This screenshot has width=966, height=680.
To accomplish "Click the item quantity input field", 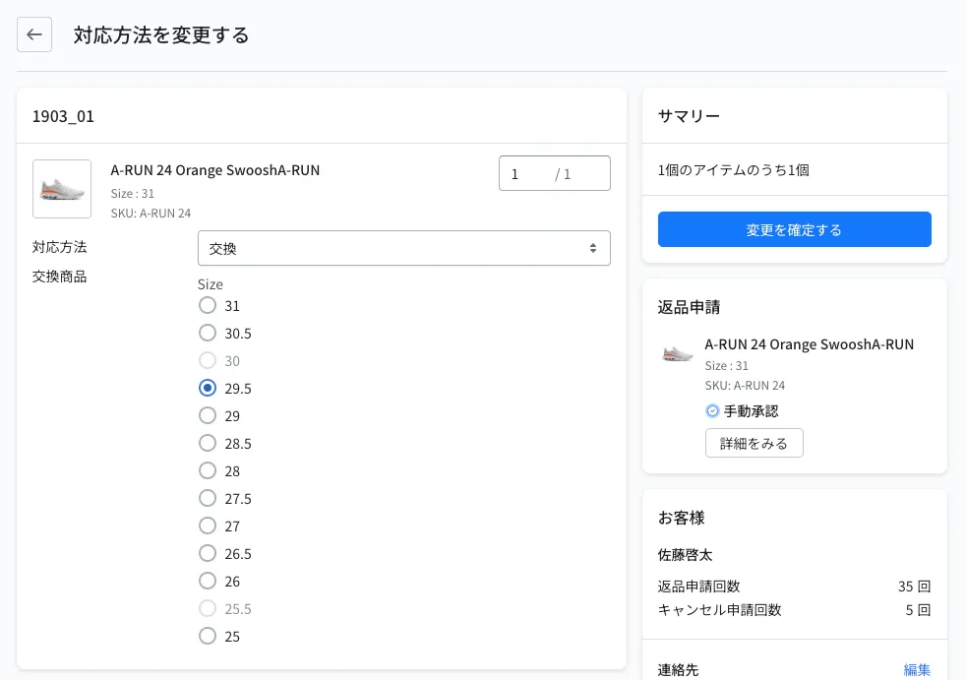I will (x=555, y=173).
